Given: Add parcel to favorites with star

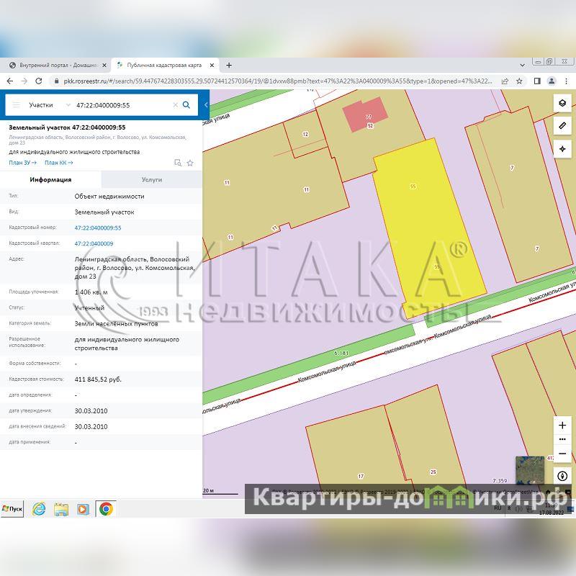Looking at the screenshot, I should [190, 163].
